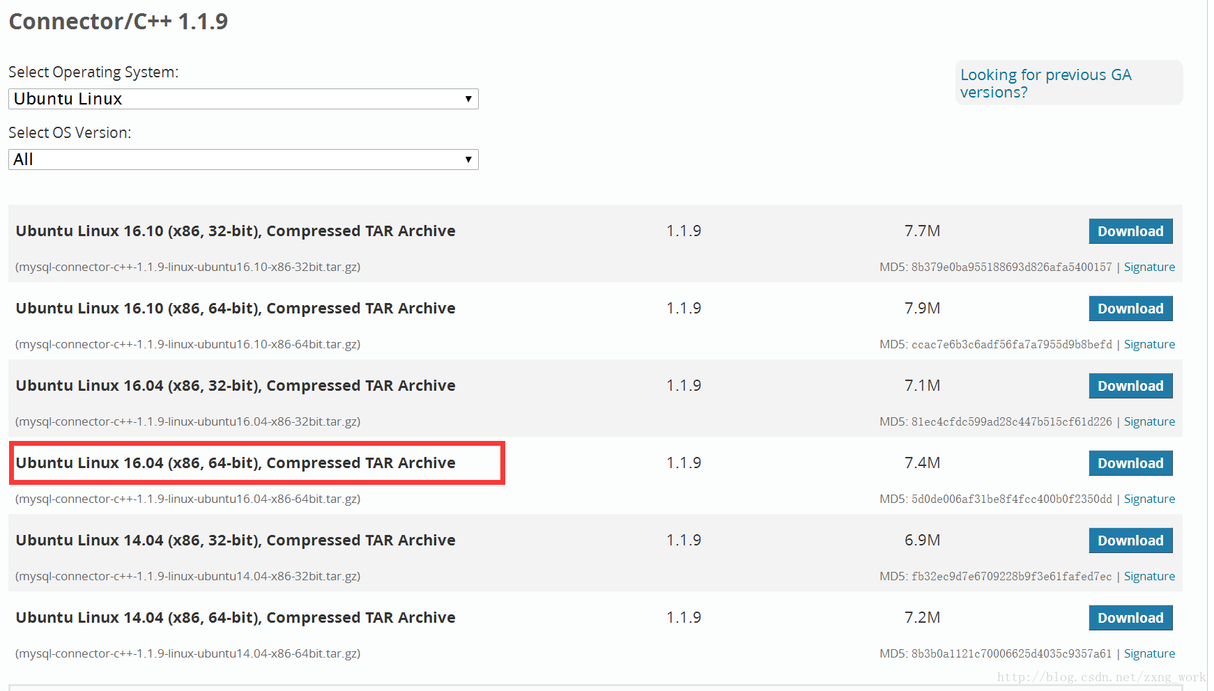Viewport: 1214px width, 691px height.
Task: Open Signature link for ubuntu16.10-x86-32bit
Action: click(x=1149, y=267)
